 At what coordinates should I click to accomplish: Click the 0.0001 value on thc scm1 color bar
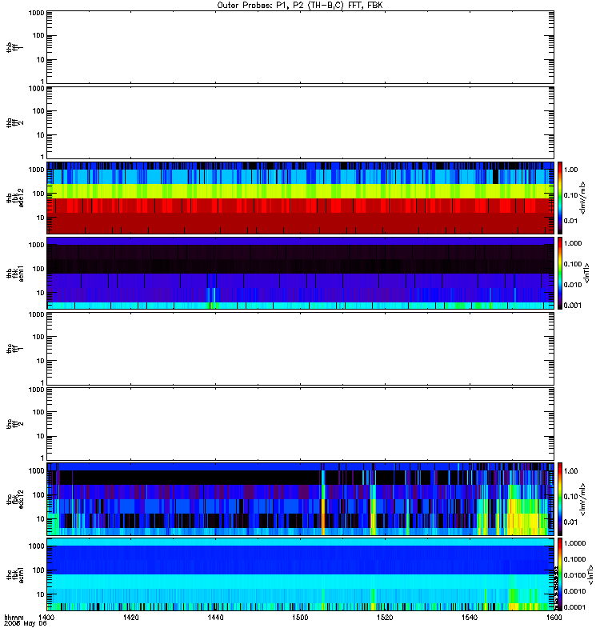pyautogui.click(x=574, y=607)
